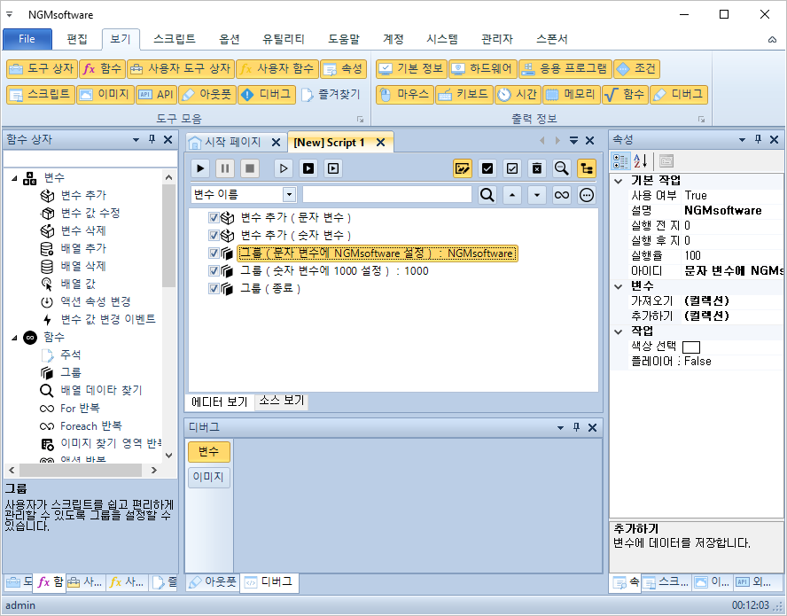Switch to the 스크립트 ribbon tab
Viewport: 787px width, 616px height.
coord(175,39)
